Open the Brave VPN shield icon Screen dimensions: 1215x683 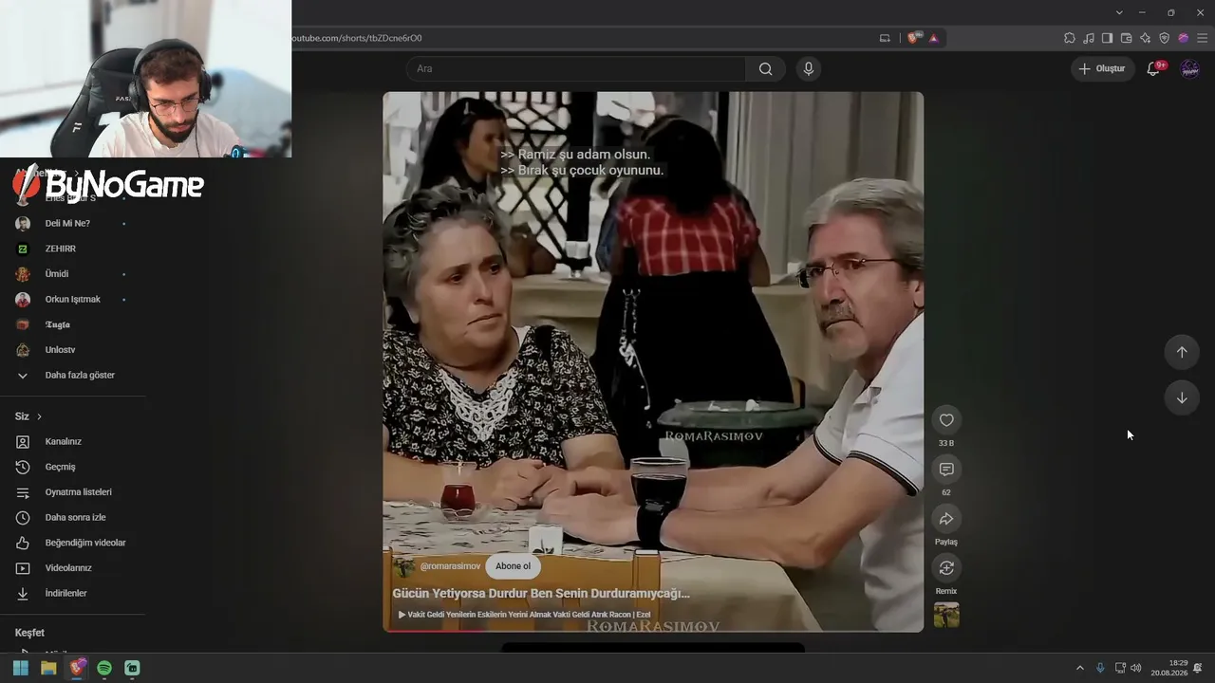(x=1165, y=38)
